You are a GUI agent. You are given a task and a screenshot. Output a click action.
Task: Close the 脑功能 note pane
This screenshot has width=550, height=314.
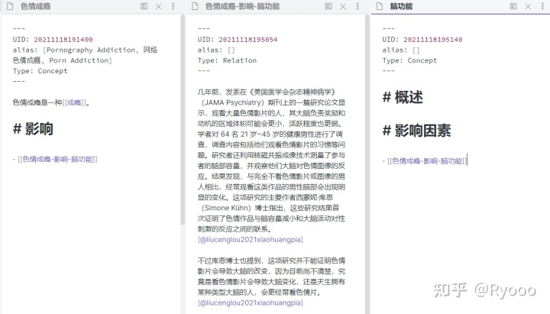pyautogui.click(x=528, y=6)
